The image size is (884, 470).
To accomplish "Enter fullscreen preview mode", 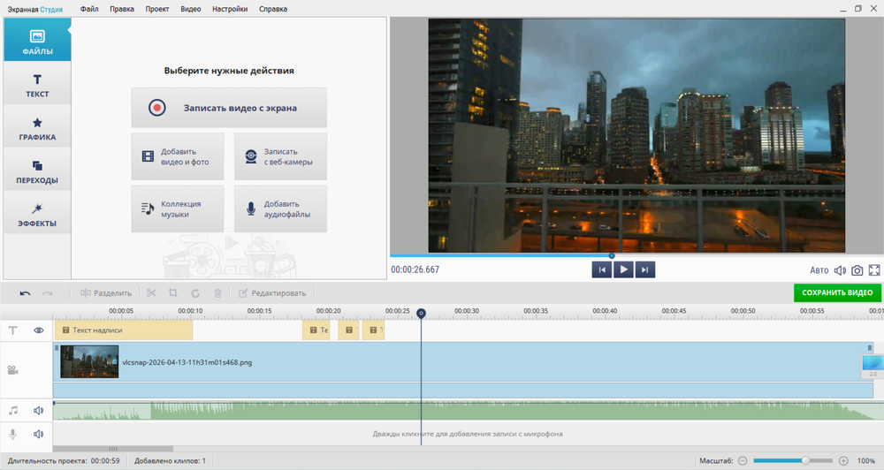I will pos(874,270).
